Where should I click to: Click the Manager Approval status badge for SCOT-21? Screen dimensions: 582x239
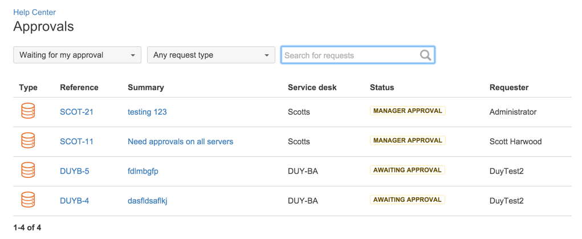click(x=408, y=111)
